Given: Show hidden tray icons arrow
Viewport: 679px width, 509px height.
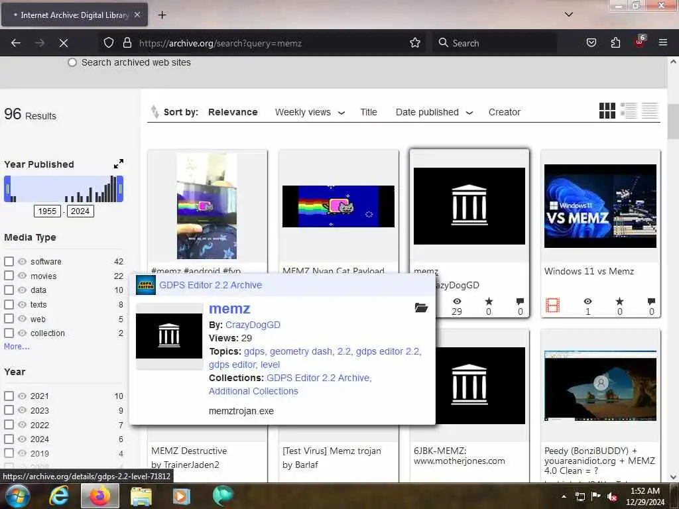Looking at the screenshot, I should pos(564,496).
